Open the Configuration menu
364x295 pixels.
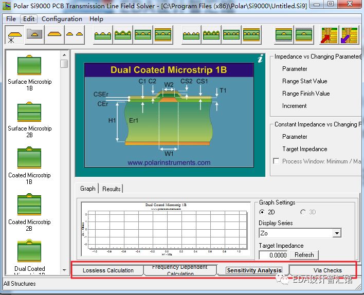(62, 19)
